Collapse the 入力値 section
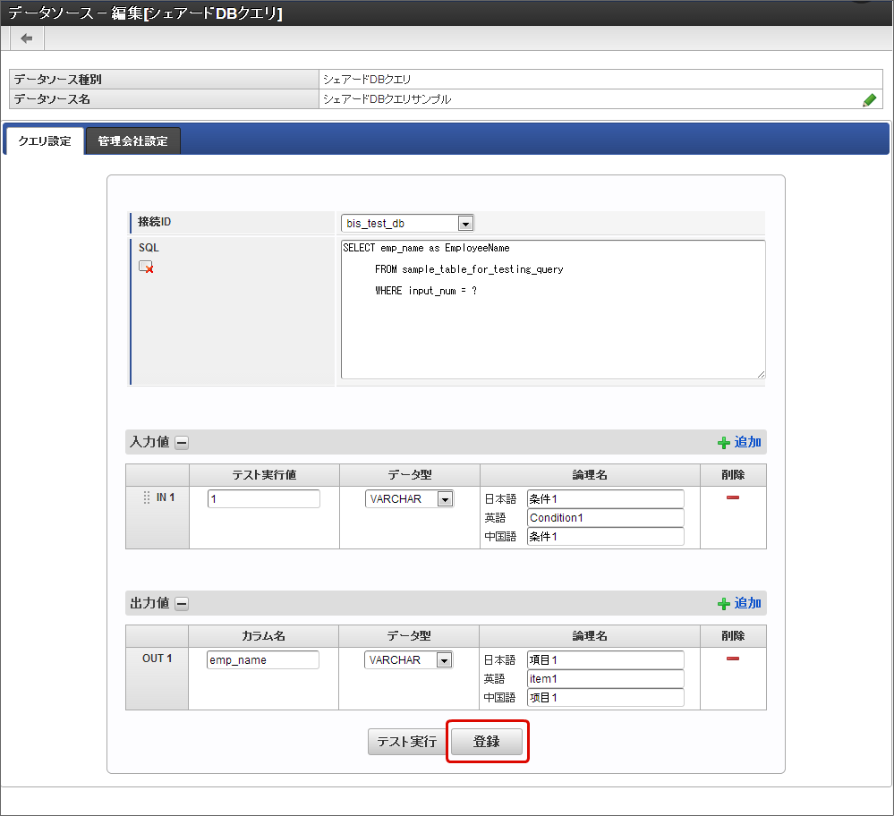Viewport: 894px width, 816px height. [182, 442]
